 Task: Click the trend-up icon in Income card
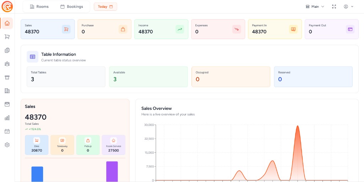(x=180, y=29)
